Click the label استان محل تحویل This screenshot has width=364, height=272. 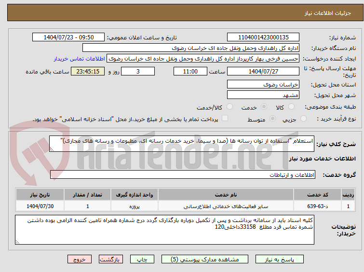pyautogui.click(x=333, y=85)
